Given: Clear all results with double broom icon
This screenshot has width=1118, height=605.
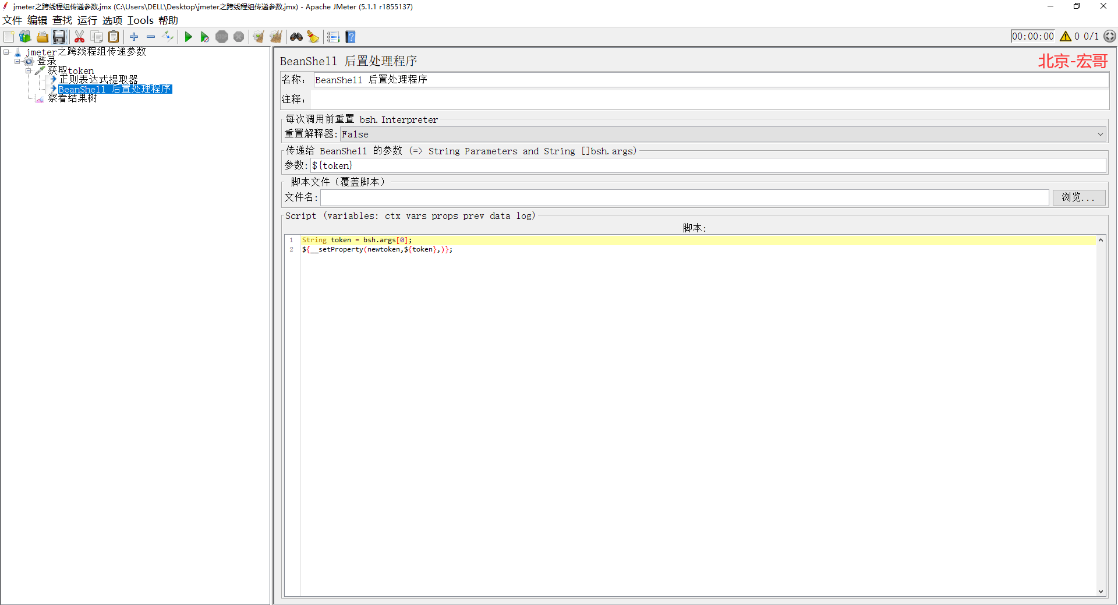Looking at the screenshot, I should pyautogui.click(x=276, y=37).
